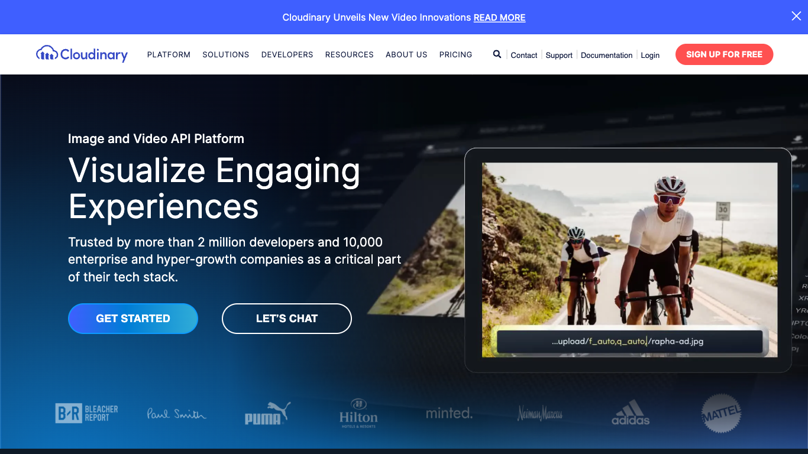Click the minted. logo
This screenshot has width=808, height=454.
point(449,413)
